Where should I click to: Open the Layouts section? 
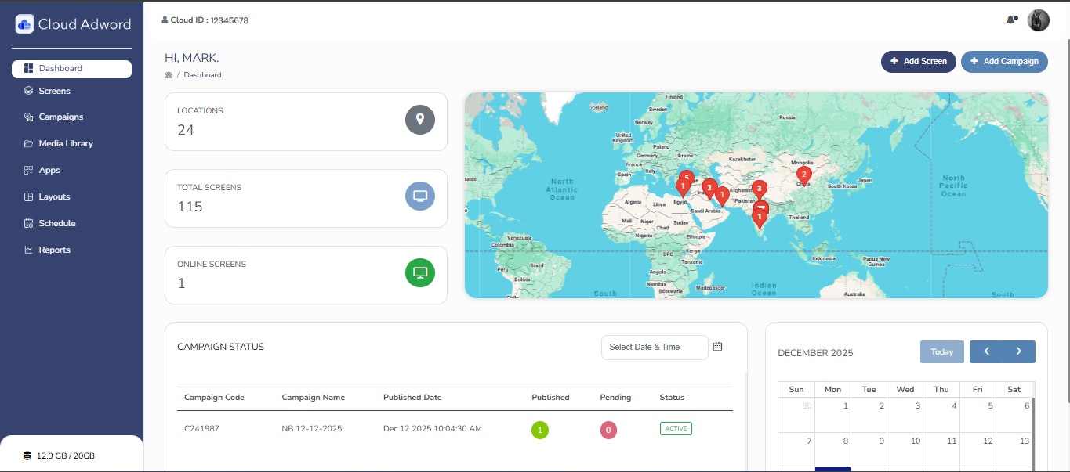click(54, 196)
